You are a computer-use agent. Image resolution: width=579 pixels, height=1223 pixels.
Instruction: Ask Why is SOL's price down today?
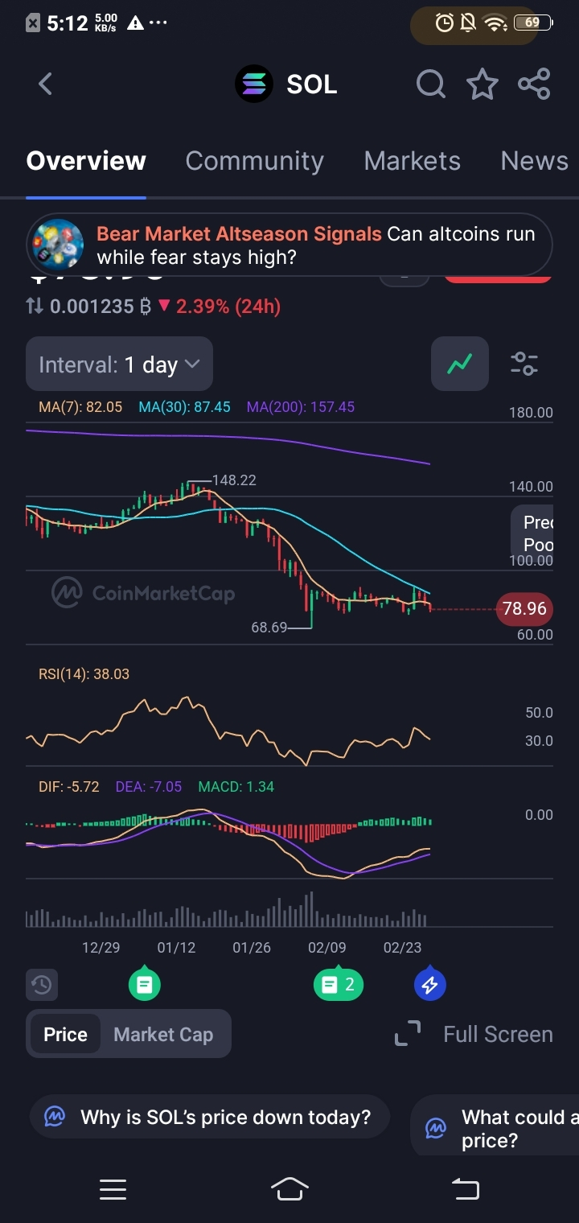coord(210,1118)
